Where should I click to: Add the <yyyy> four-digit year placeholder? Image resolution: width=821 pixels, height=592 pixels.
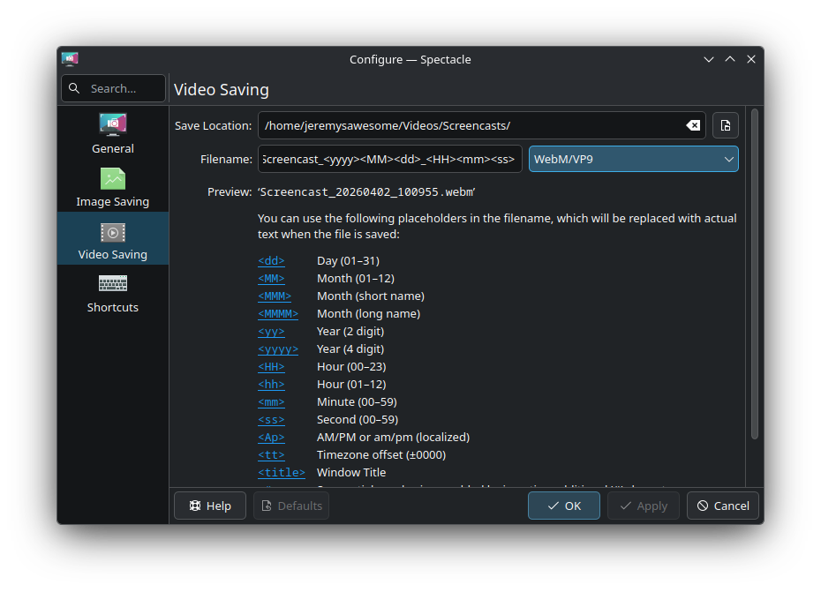click(x=275, y=349)
